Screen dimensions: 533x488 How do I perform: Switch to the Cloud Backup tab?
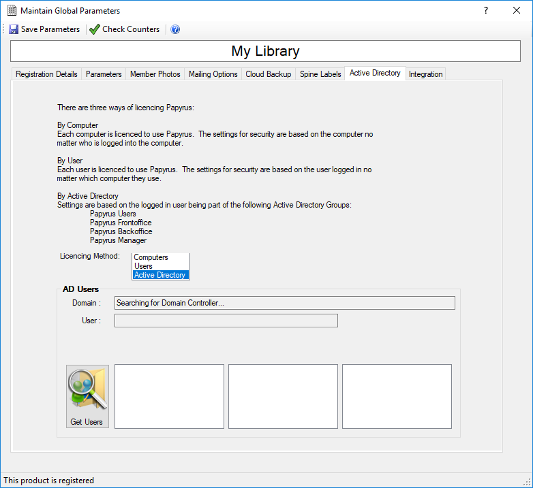coord(269,74)
